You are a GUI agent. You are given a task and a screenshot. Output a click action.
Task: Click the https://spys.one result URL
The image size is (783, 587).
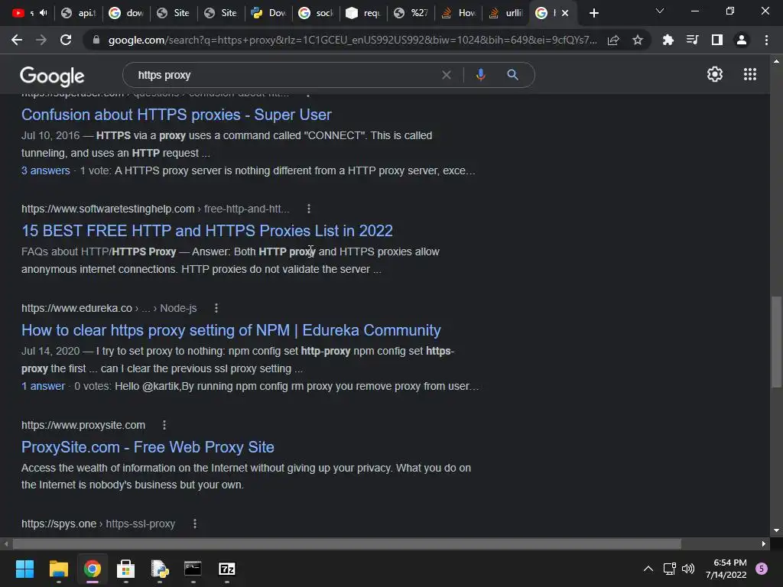(99, 524)
